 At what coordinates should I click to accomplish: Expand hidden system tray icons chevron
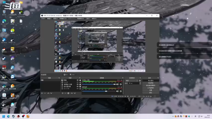coord(173,116)
